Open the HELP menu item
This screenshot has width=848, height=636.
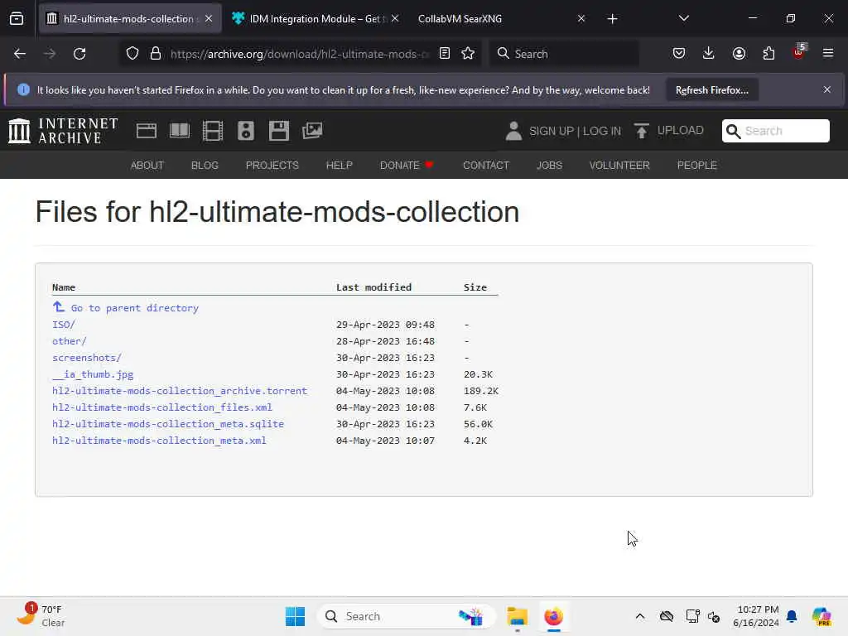[339, 166]
